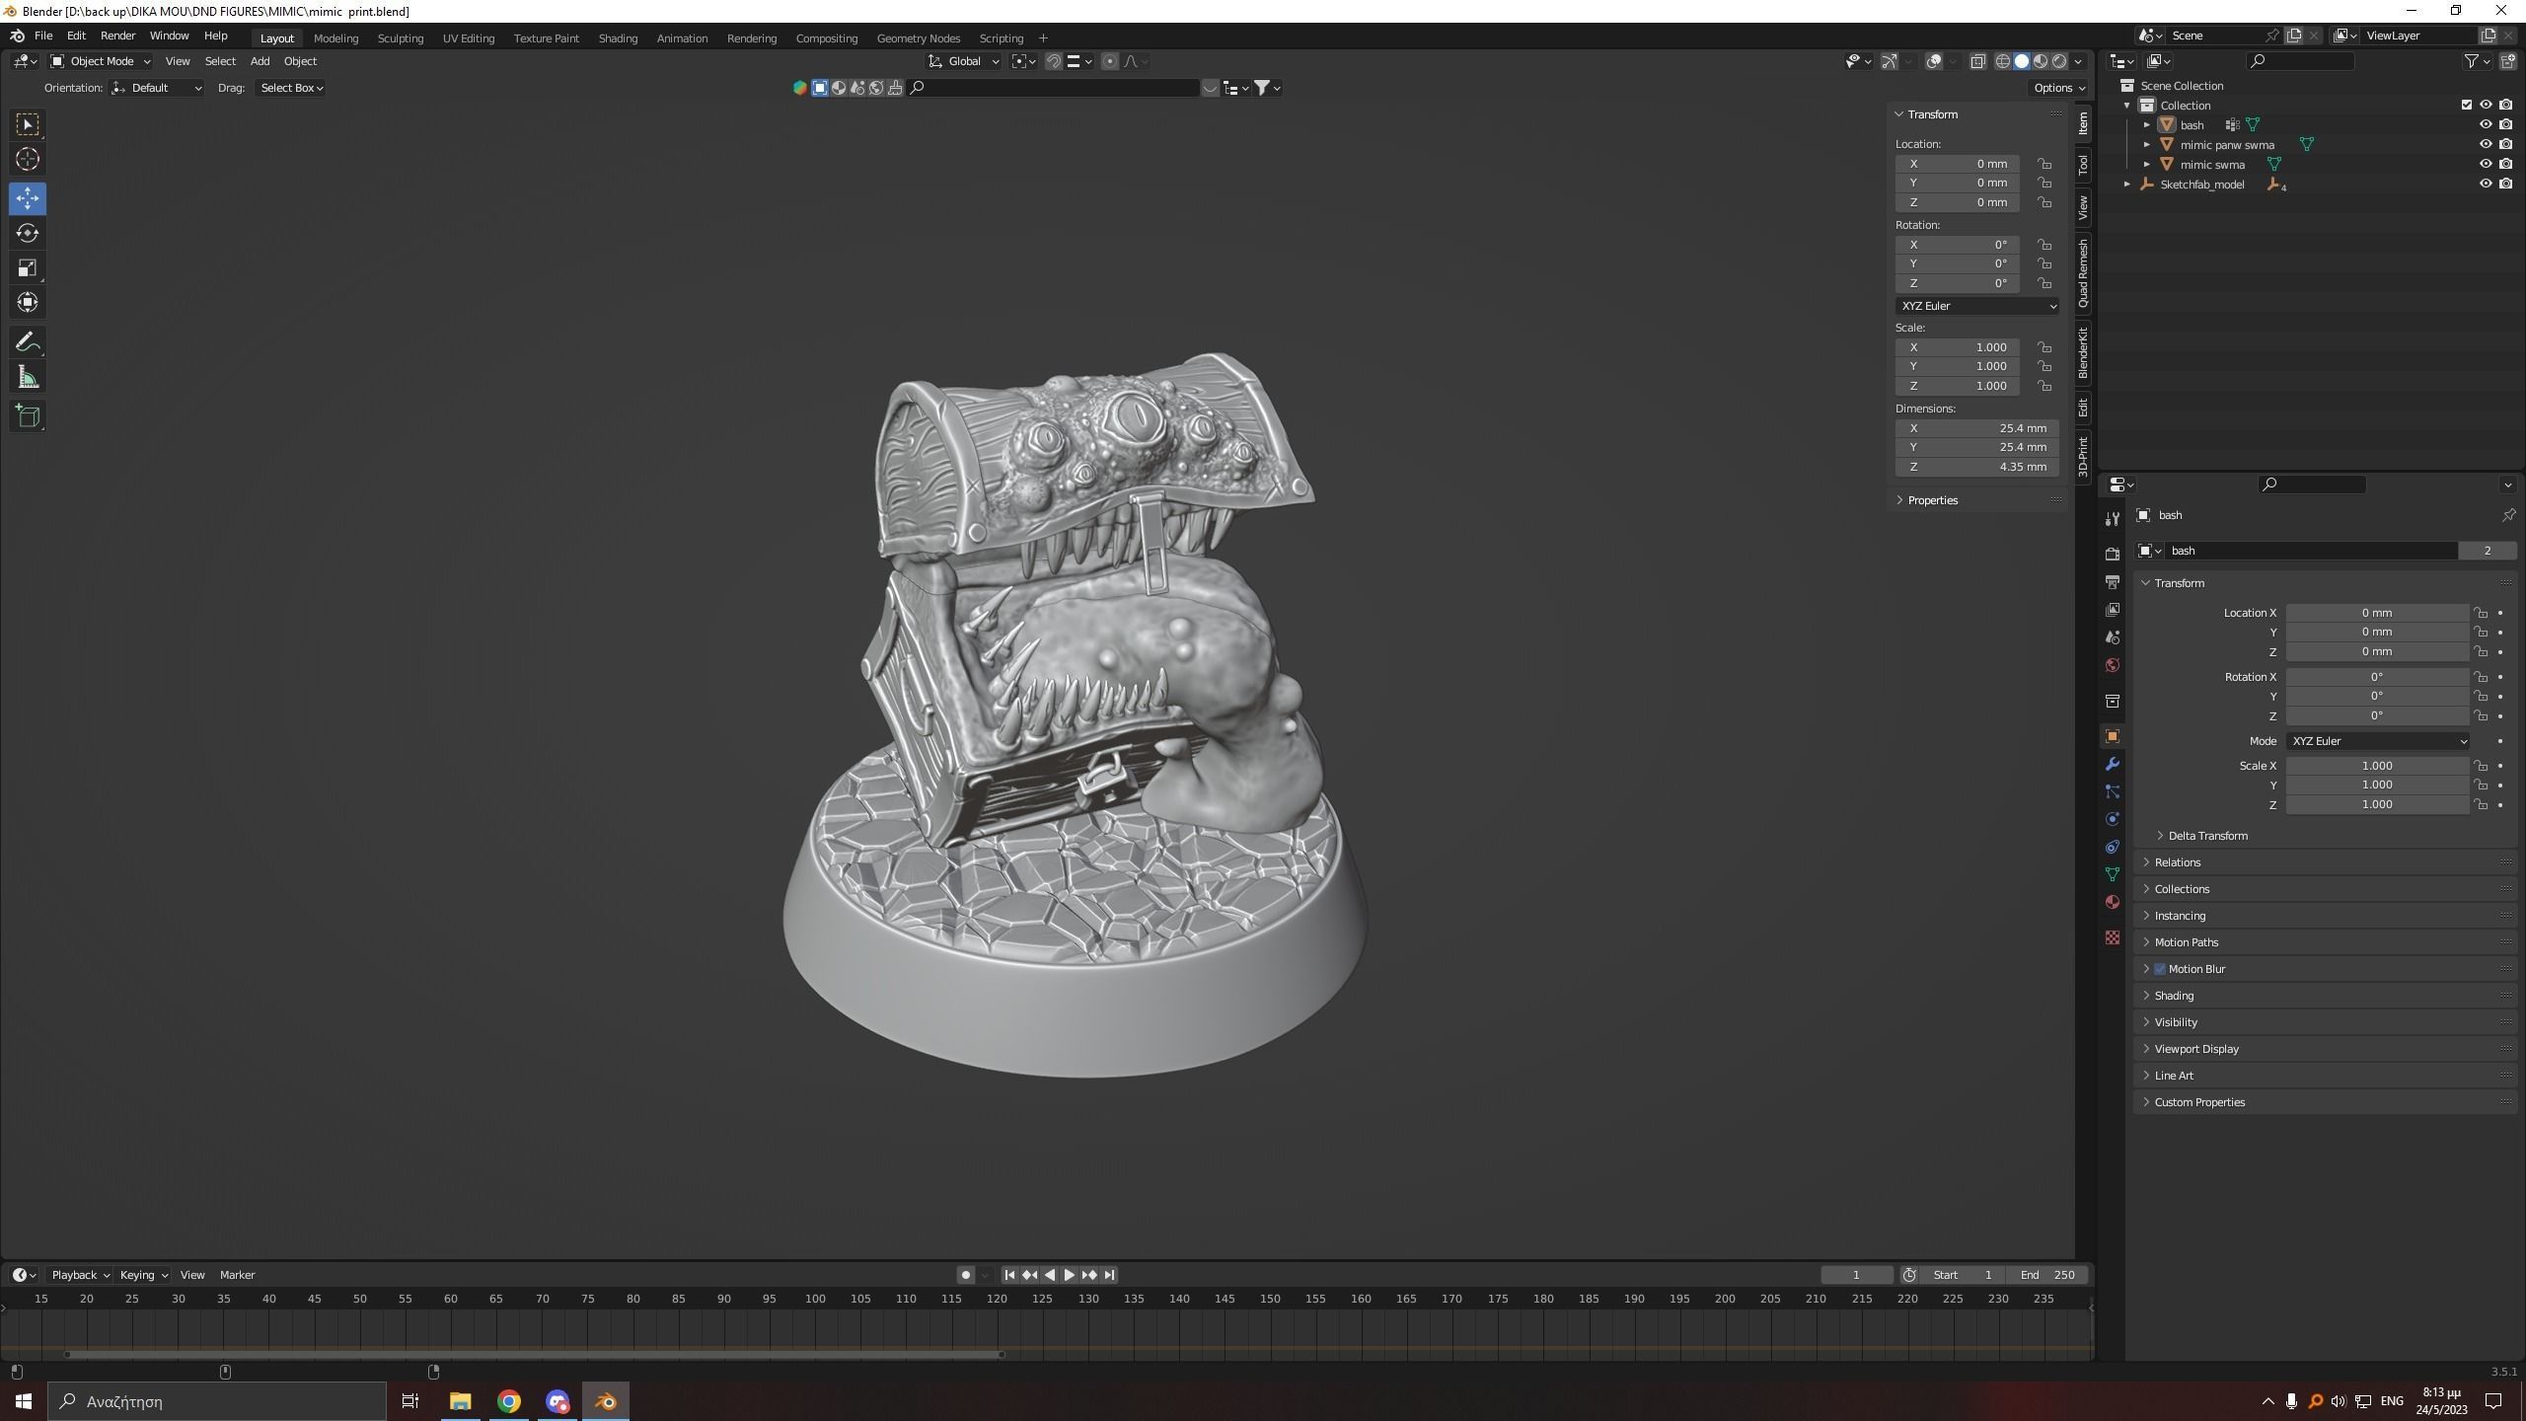The width and height of the screenshot is (2526, 1421).
Task: Open the Global orientation dropdown
Action: pyautogui.click(x=964, y=61)
